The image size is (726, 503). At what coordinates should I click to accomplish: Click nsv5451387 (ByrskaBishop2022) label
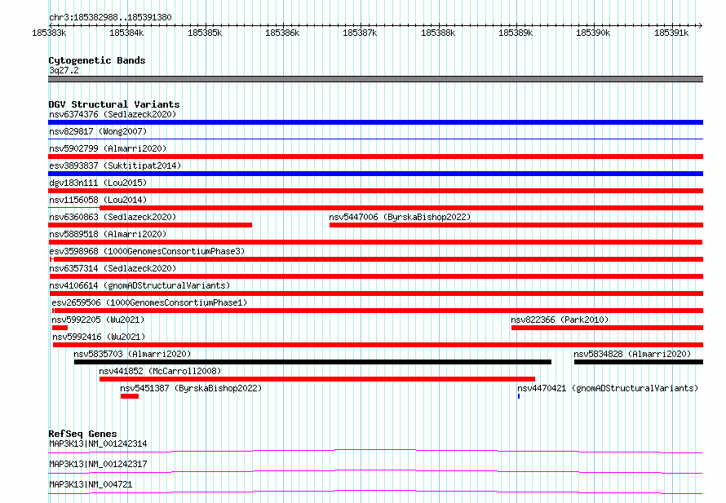pyautogui.click(x=191, y=388)
